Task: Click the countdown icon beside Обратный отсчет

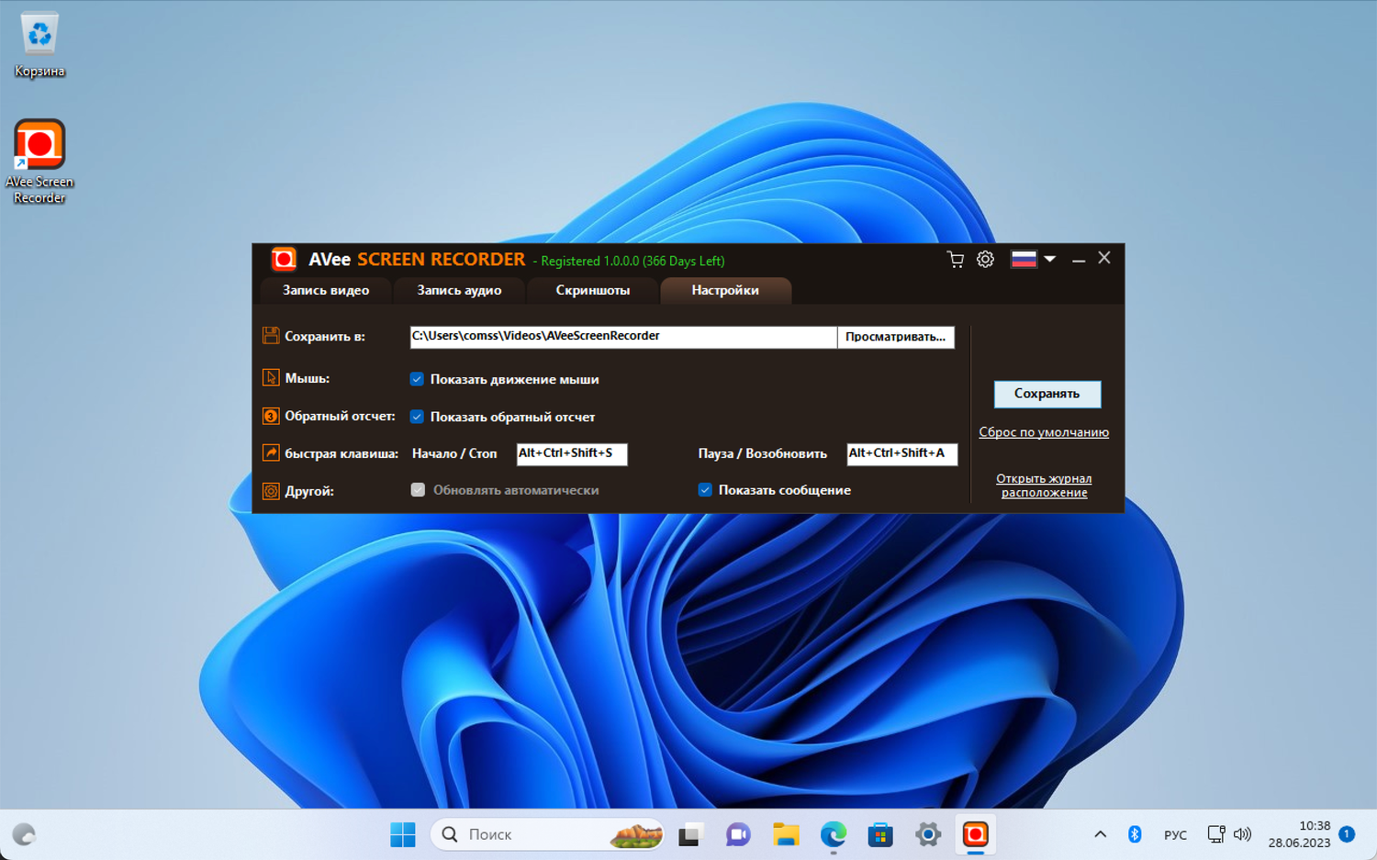Action: 271,416
